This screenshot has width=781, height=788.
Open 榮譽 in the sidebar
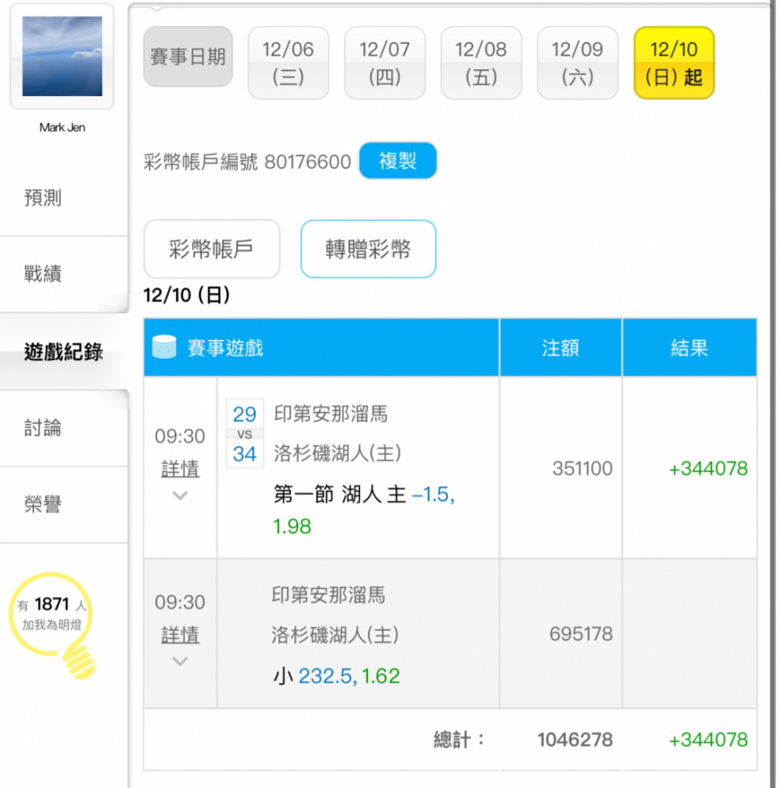43,505
